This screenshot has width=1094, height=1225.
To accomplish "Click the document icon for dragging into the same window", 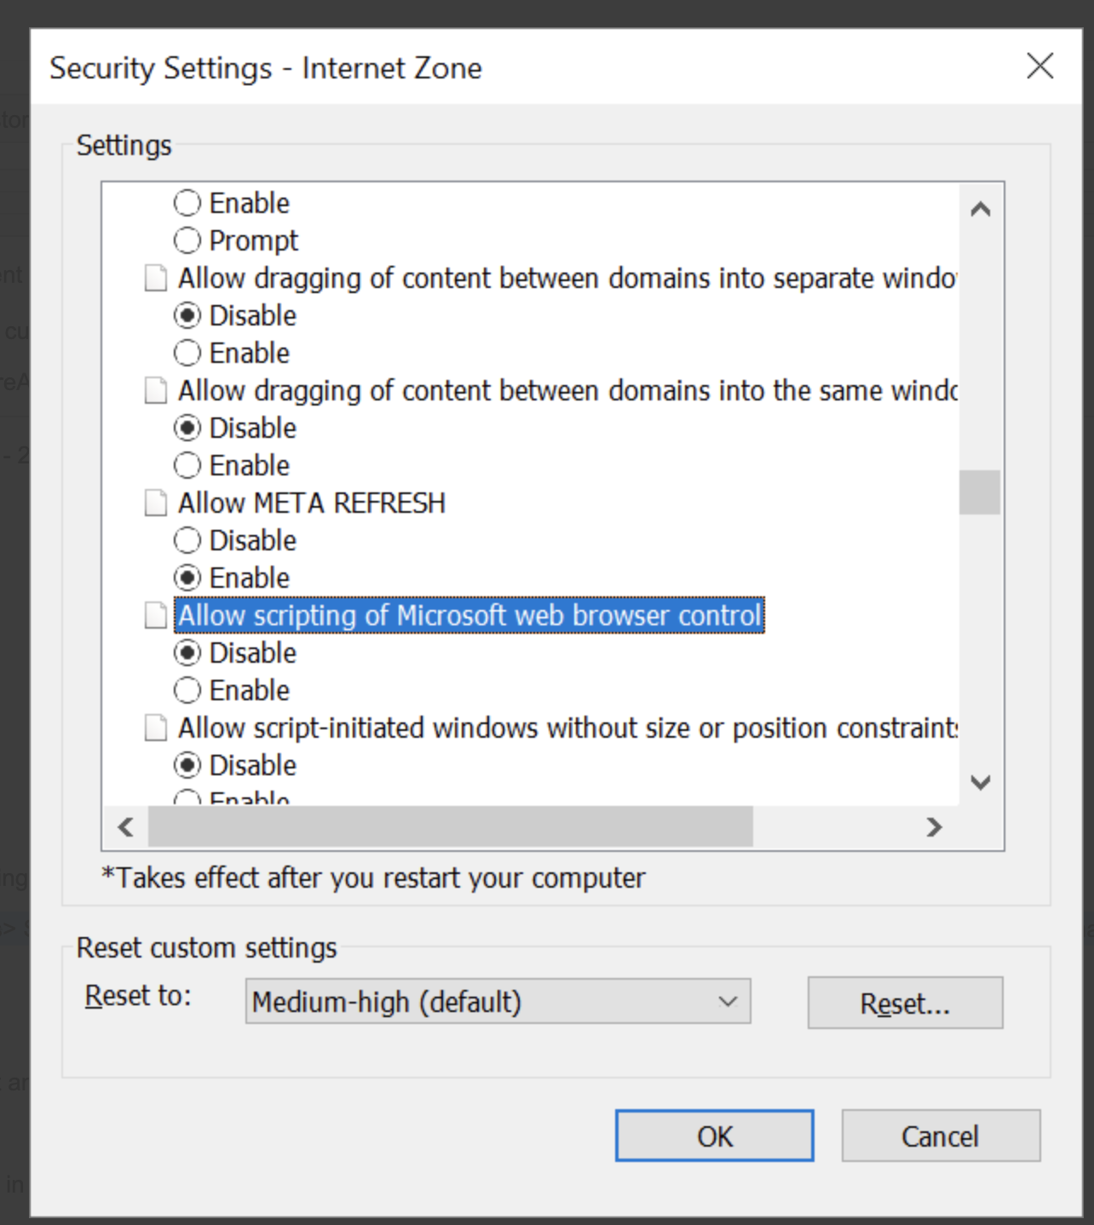I will click(x=155, y=391).
